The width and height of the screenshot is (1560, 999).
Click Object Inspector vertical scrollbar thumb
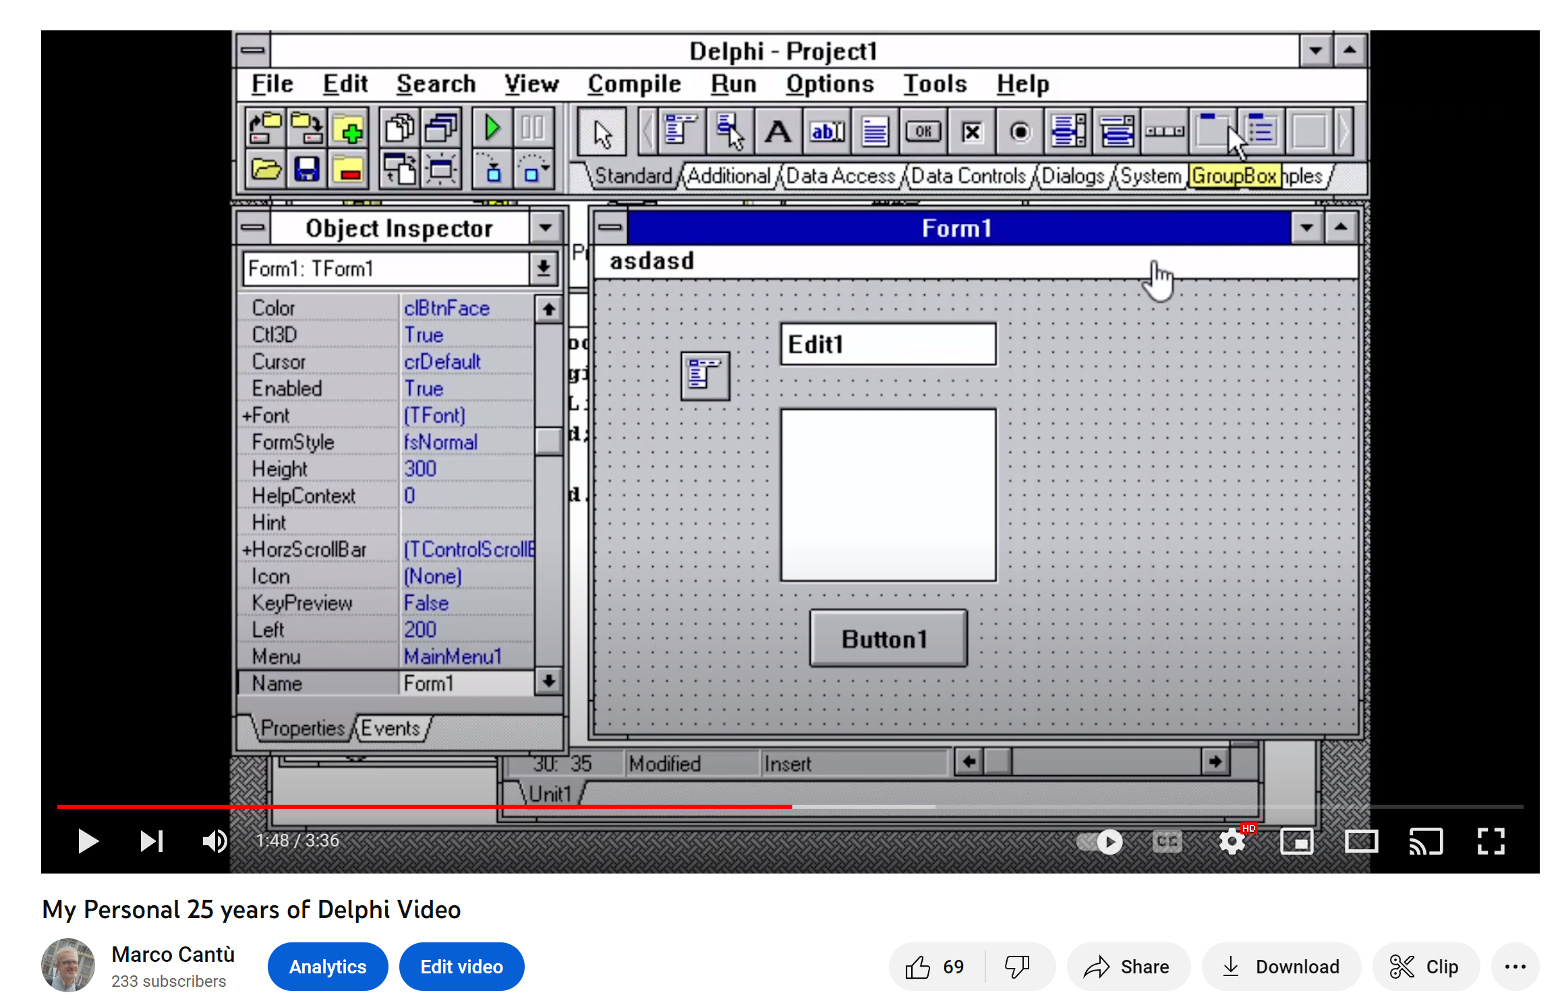click(549, 440)
